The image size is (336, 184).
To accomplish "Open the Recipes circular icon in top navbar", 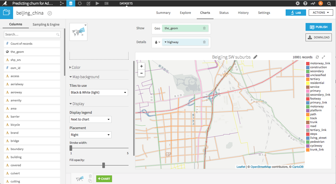I will click(x=79, y=3).
